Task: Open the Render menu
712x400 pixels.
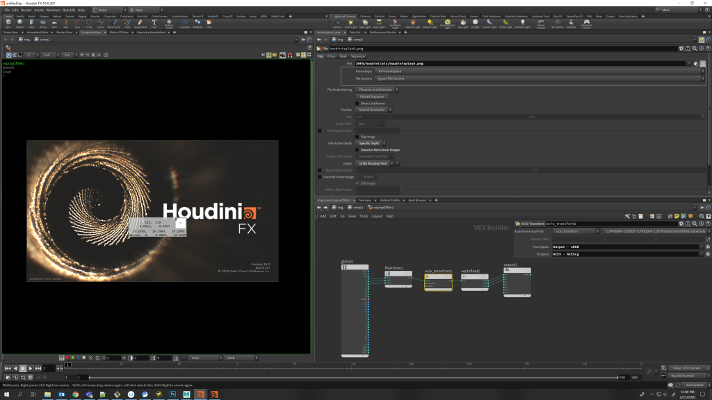Action: (x=26, y=10)
